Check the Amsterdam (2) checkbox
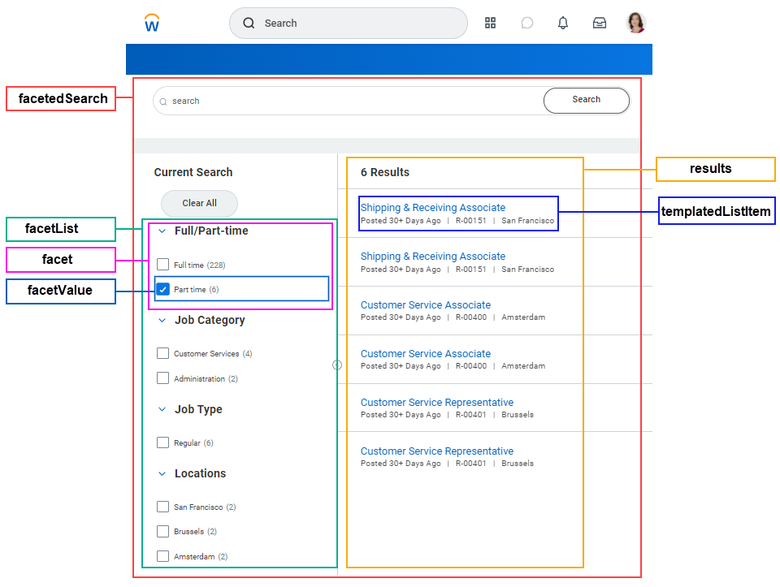The width and height of the screenshot is (780, 587). point(162,555)
